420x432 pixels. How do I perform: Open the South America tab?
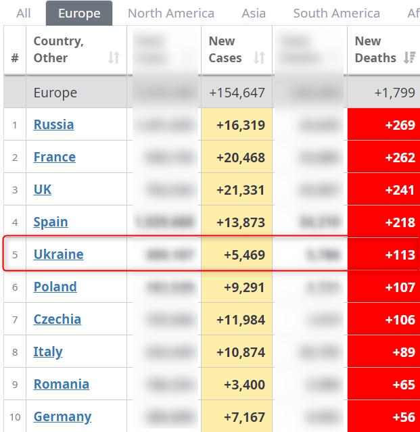pos(336,14)
